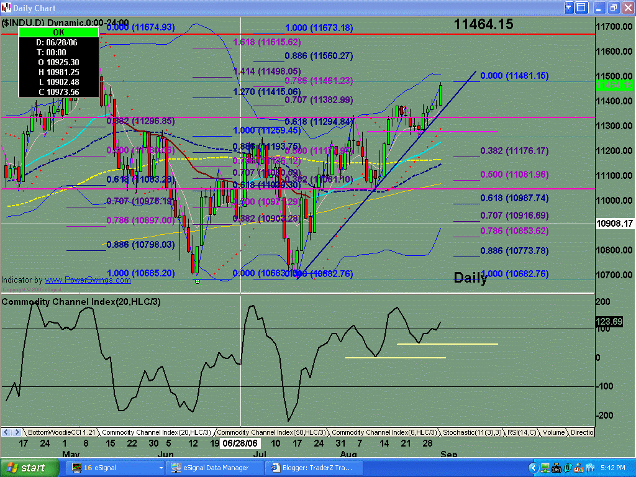The image size is (636, 477).
Task: Click the ($INDU,D) Dynamic symbol label
Action: pyautogui.click(x=65, y=23)
